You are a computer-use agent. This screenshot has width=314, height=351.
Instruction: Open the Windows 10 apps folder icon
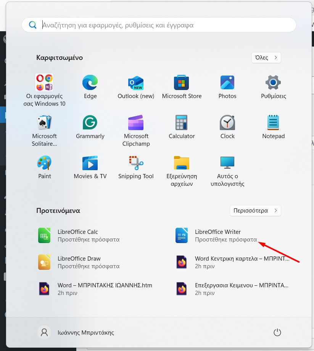pyautogui.click(x=44, y=82)
